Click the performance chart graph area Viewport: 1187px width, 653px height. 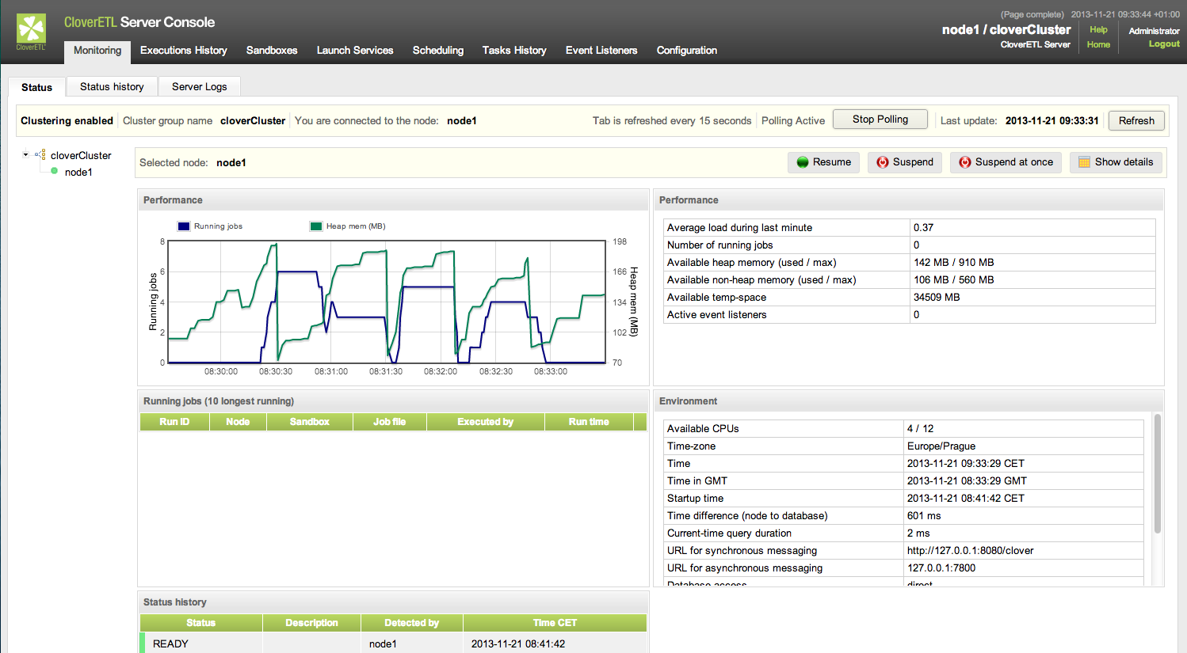[387, 302]
